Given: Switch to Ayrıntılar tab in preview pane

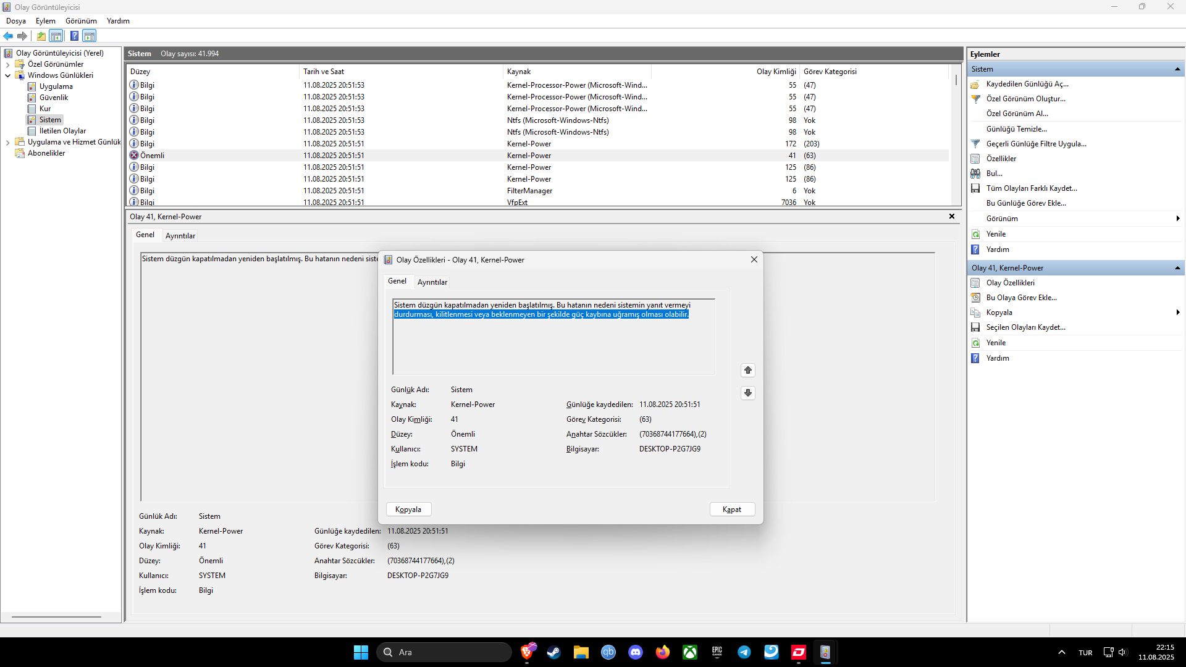Looking at the screenshot, I should coord(180,236).
